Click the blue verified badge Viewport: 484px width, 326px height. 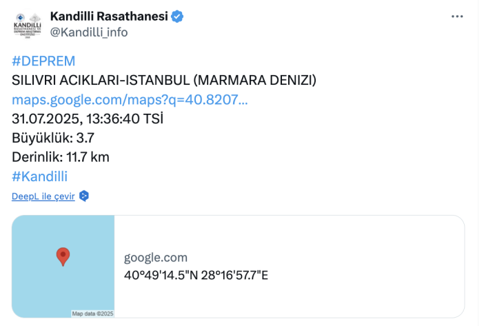(x=177, y=17)
